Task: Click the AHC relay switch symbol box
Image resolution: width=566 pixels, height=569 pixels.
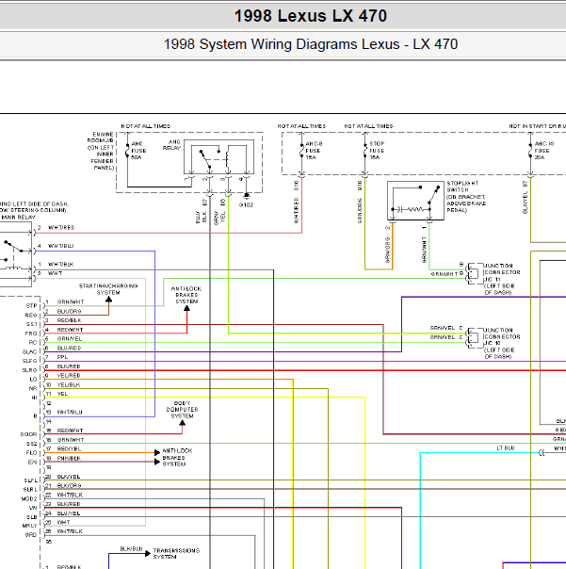Action: click(x=218, y=156)
